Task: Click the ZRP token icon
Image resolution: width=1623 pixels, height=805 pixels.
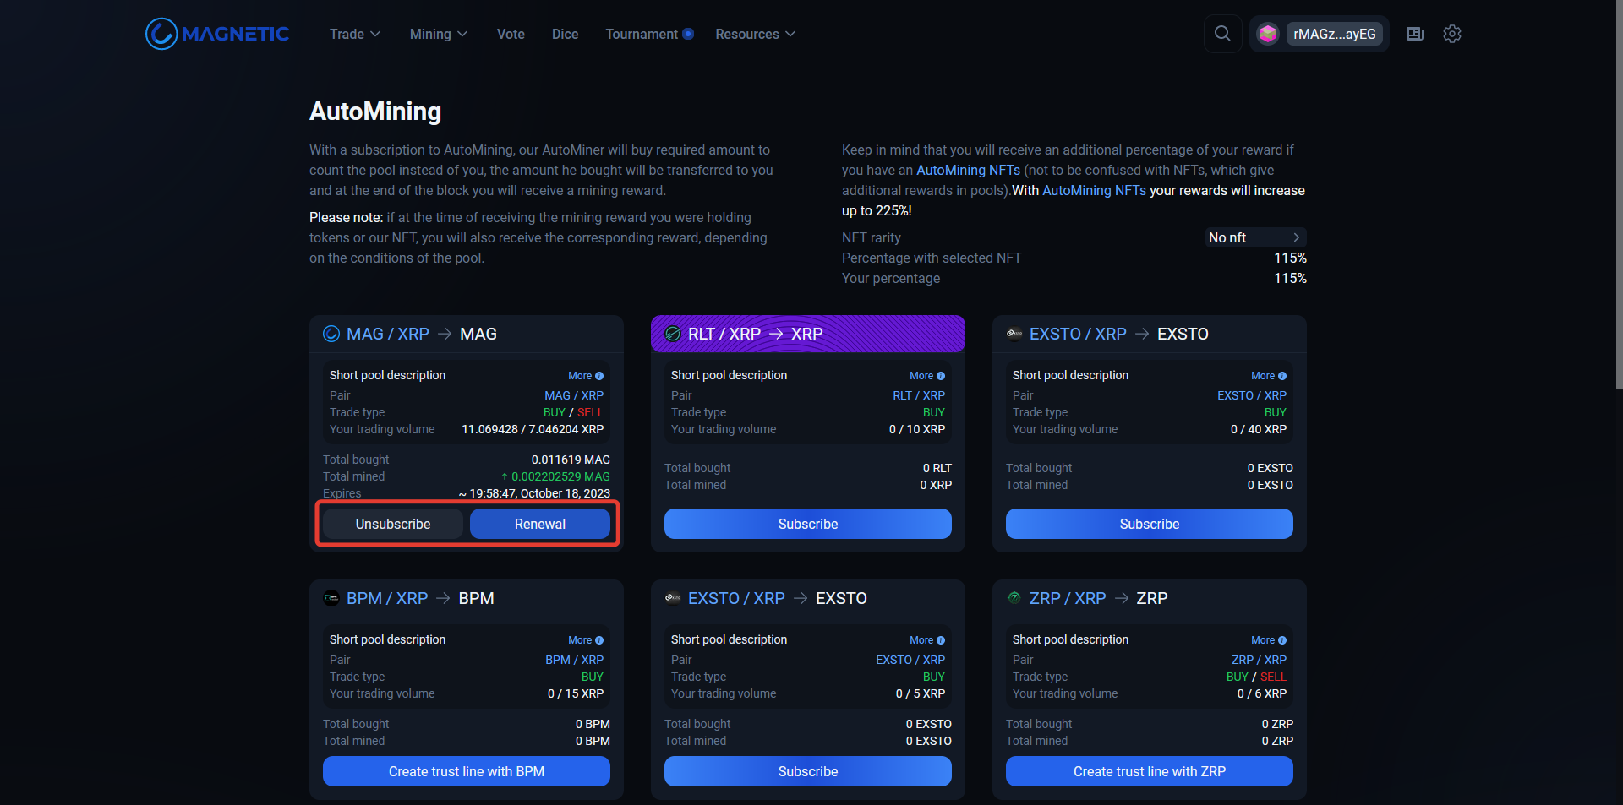Action: point(1014,597)
